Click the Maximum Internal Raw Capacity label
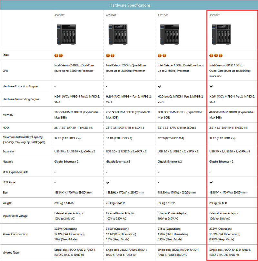Image resolution: width=258 pixels, height=261 pixels. tap(24, 140)
